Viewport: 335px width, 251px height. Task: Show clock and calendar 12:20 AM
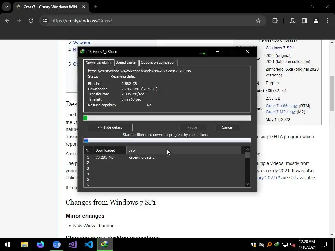click(307, 244)
